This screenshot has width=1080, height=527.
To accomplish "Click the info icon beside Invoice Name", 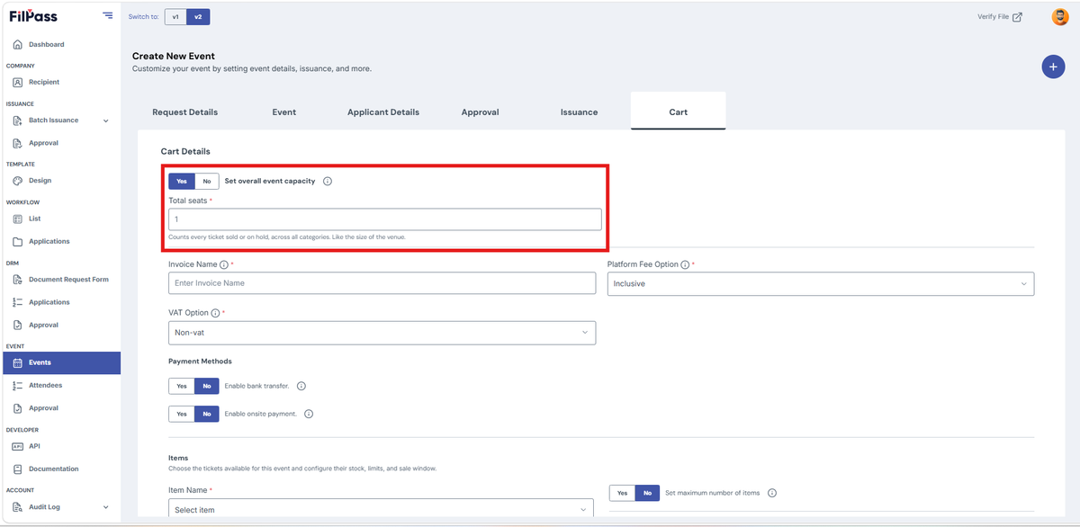I will click(x=224, y=265).
